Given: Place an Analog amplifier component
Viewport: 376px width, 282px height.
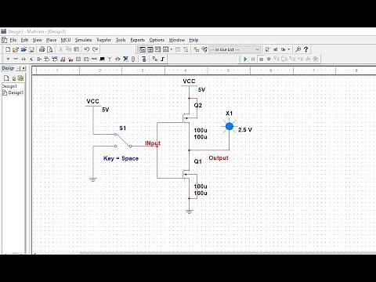Looking at the screenshot, I should (x=39, y=59).
